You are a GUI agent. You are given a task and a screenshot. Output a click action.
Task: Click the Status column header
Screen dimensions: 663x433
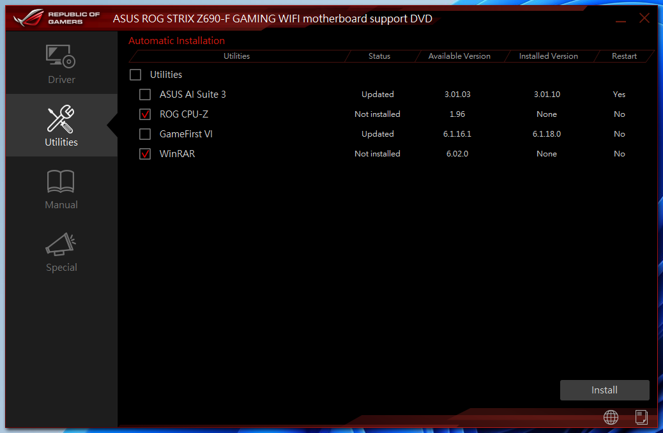381,56
